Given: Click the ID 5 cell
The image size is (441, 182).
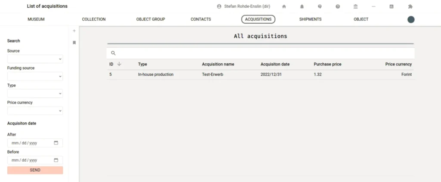Looking at the screenshot, I should coord(111,75).
